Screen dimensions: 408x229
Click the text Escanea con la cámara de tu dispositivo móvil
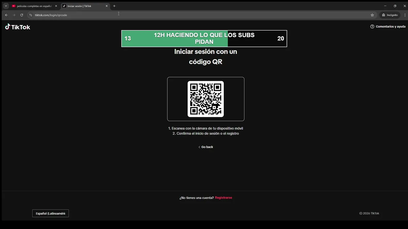[x=207, y=128]
